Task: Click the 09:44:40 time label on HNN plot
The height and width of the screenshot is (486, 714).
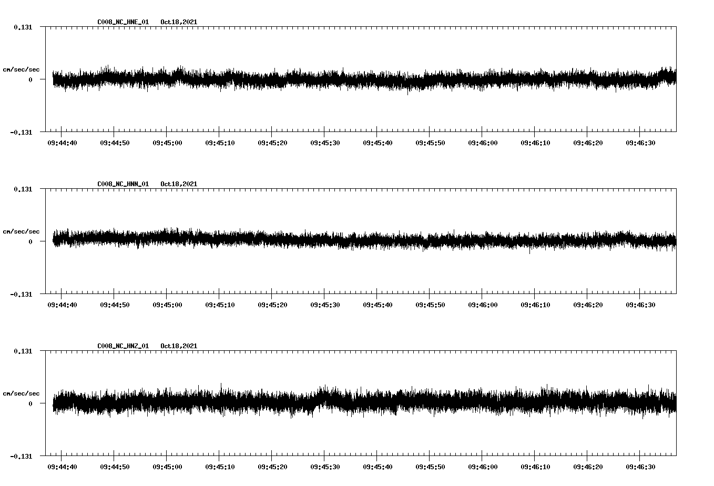Action: click(62, 305)
